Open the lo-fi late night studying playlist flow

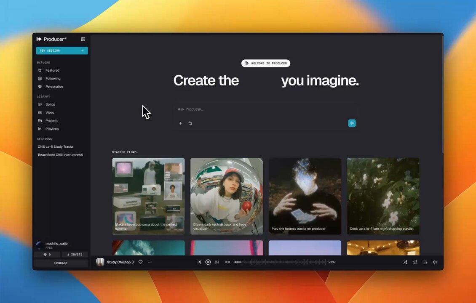pyautogui.click(x=383, y=196)
